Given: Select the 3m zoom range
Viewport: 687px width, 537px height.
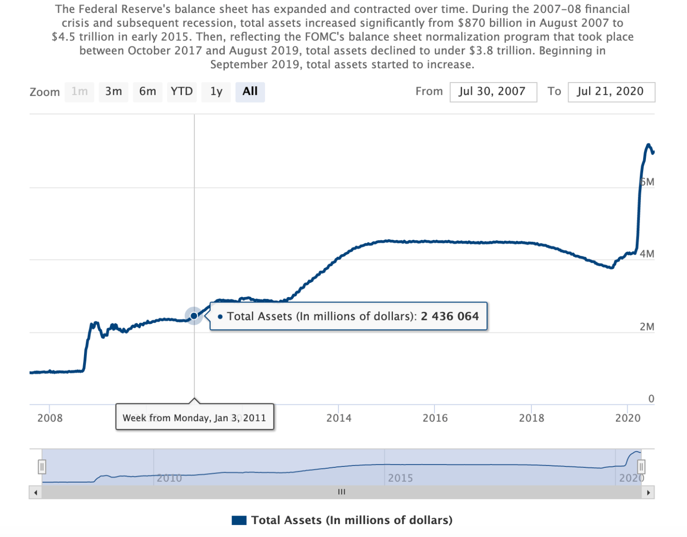Looking at the screenshot, I should 114,92.
